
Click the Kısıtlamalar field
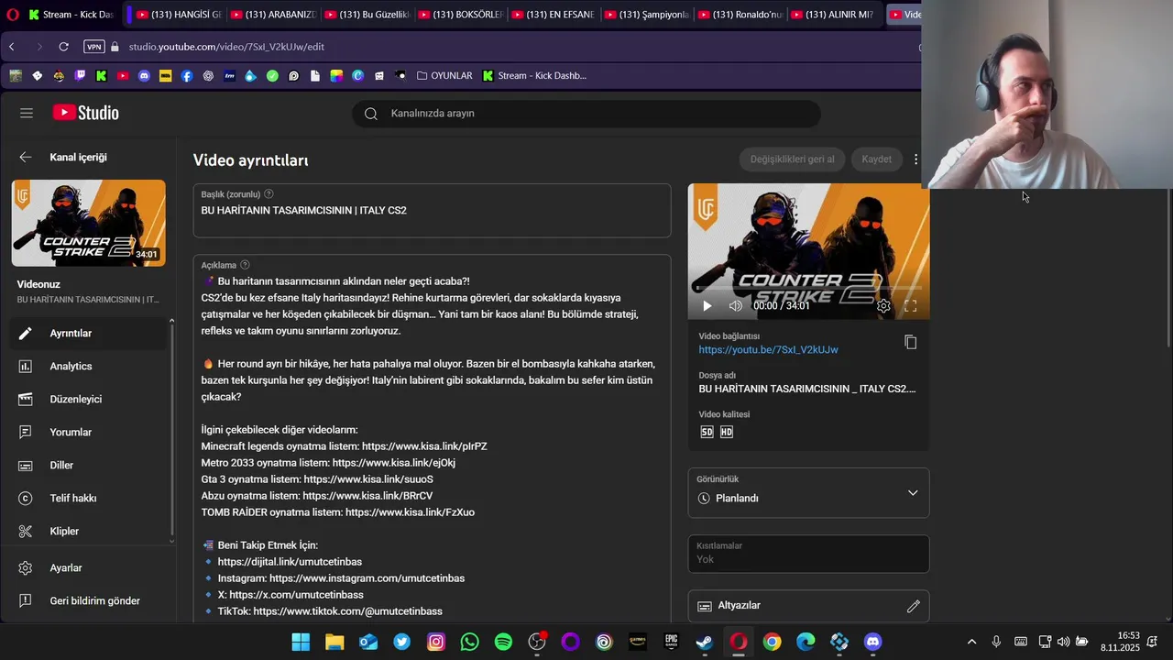[808, 554]
